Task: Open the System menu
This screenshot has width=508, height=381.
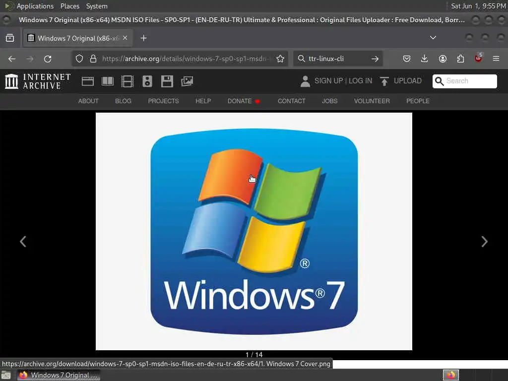Action: pyautogui.click(x=97, y=6)
